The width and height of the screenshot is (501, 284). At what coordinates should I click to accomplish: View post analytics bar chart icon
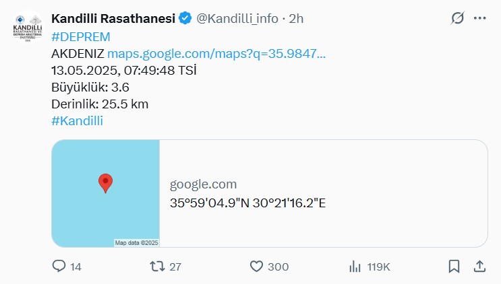(355, 267)
